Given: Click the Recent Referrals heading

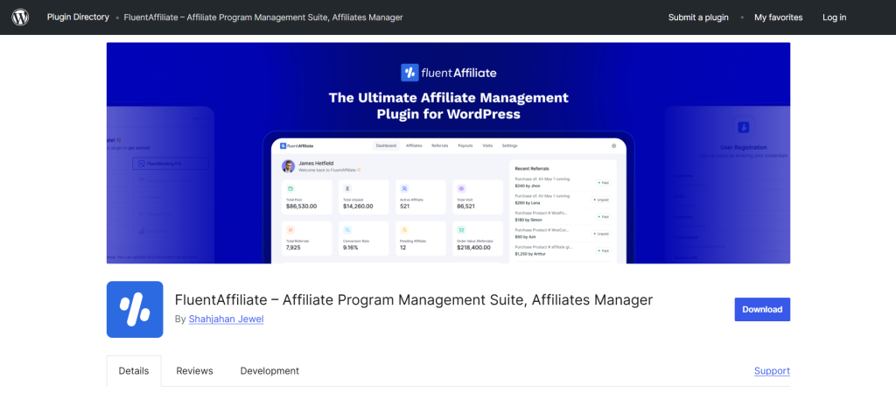Looking at the screenshot, I should [531, 169].
